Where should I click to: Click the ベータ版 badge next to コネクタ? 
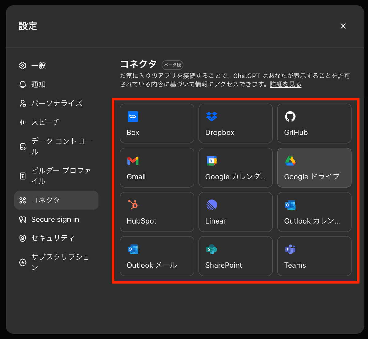pos(172,65)
